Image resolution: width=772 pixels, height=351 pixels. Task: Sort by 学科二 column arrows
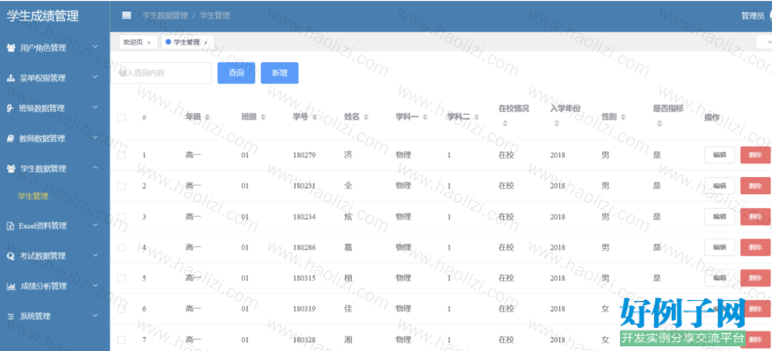click(477, 117)
